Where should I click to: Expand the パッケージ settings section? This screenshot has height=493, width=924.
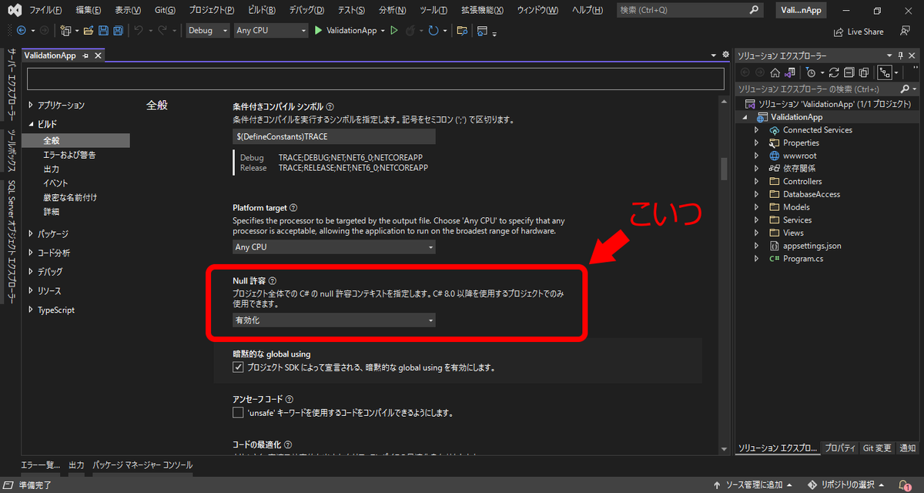(x=31, y=233)
